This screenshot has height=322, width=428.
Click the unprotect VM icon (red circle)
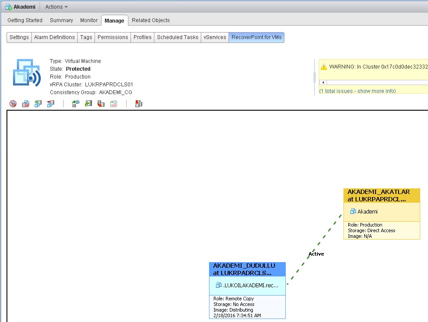tap(13, 104)
